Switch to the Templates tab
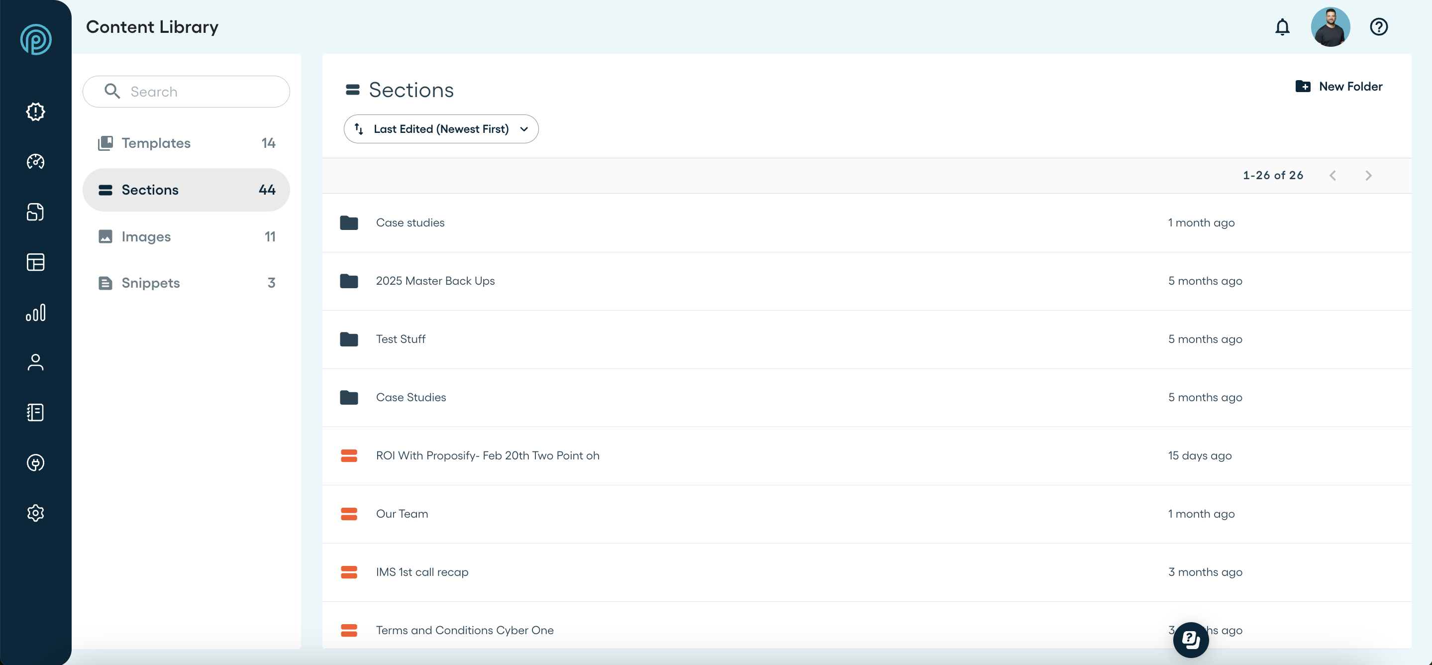 coord(186,143)
